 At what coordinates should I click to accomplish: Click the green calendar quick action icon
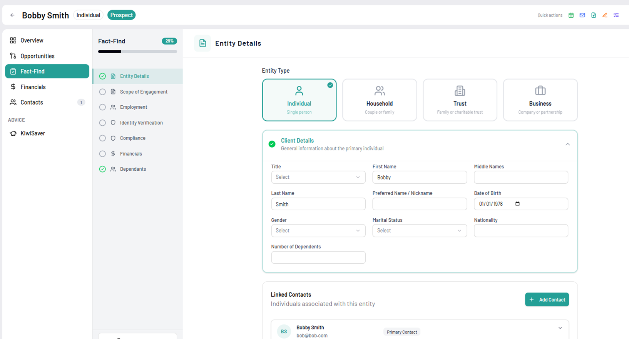coord(571,15)
